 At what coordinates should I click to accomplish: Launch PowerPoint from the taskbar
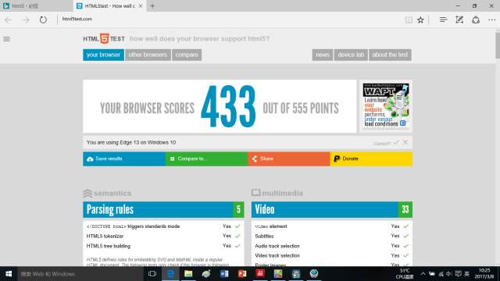(x=242, y=274)
